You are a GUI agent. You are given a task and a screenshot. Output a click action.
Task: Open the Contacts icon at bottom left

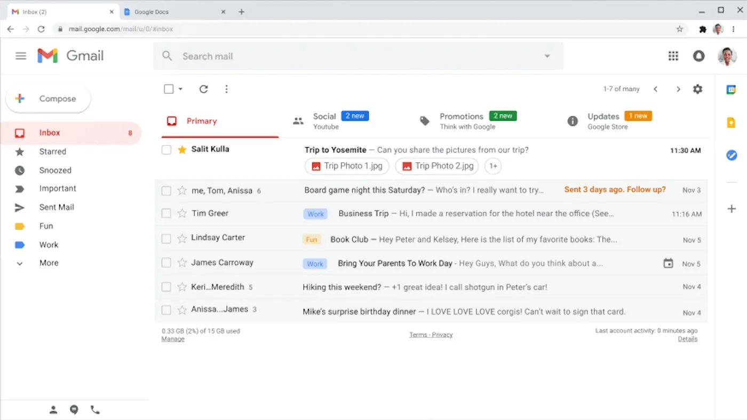click(53, 409)
